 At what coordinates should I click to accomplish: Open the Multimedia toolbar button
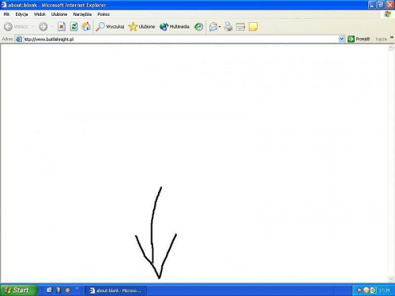[175, 27]
